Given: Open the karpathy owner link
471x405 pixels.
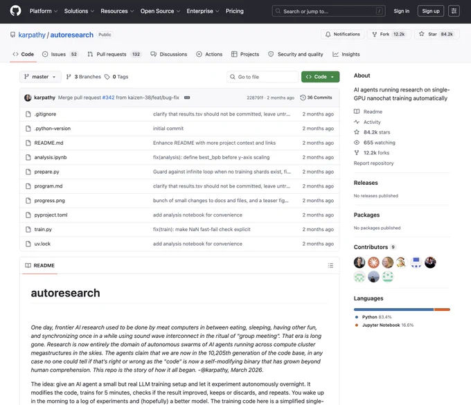Looking at the screenshot, I should pyautogui.click(x=32, y=35).
